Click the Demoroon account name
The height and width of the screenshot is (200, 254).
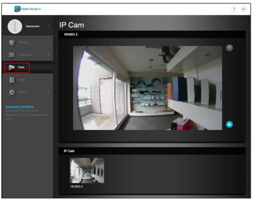coord(33,26)
